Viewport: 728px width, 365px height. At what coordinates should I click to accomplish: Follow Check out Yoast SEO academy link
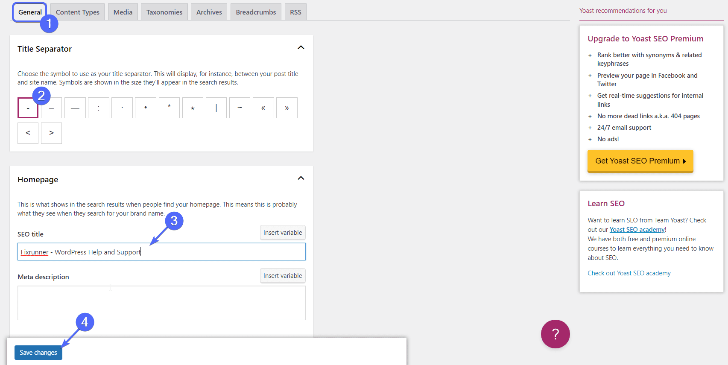tap(629, 273)
